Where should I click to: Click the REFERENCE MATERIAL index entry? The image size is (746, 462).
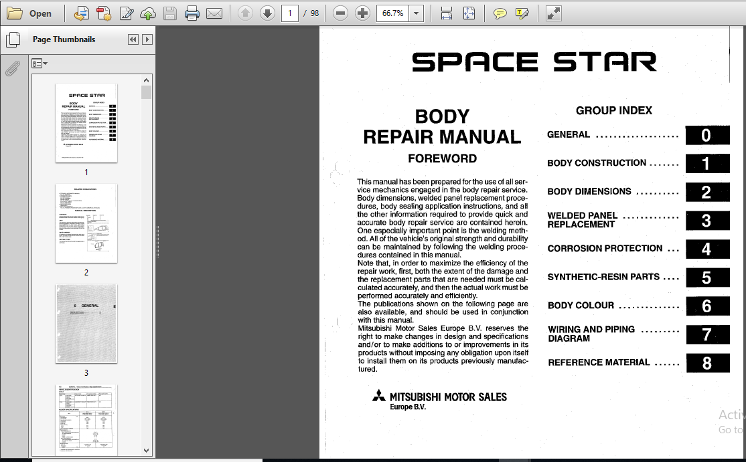[599, 362]
